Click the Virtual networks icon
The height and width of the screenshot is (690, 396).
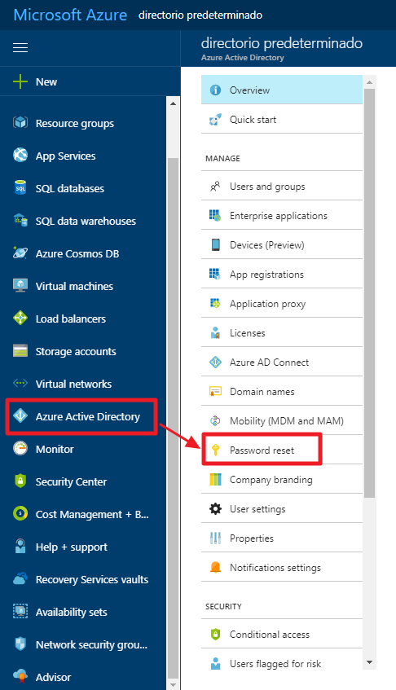click(x=20, y=383)
